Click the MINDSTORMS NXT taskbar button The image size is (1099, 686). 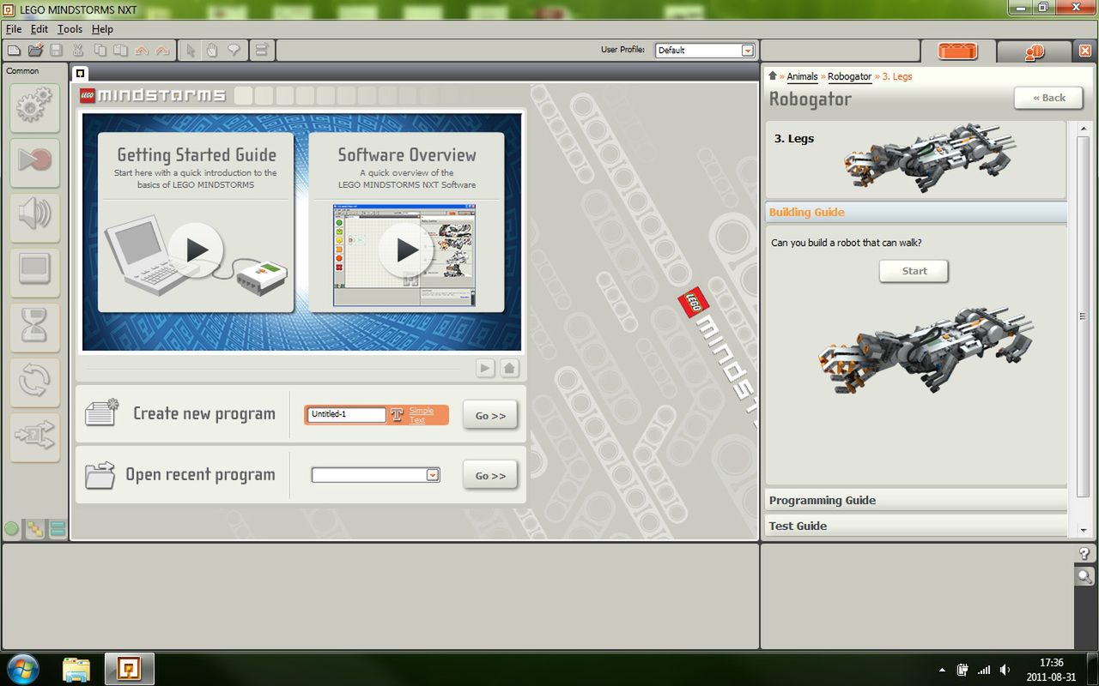(129, 669)
